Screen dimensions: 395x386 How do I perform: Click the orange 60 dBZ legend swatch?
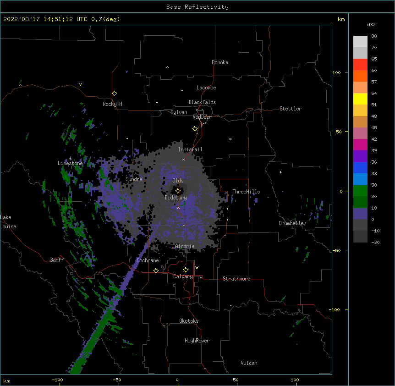pyautogui.click(x=360, y=76)
